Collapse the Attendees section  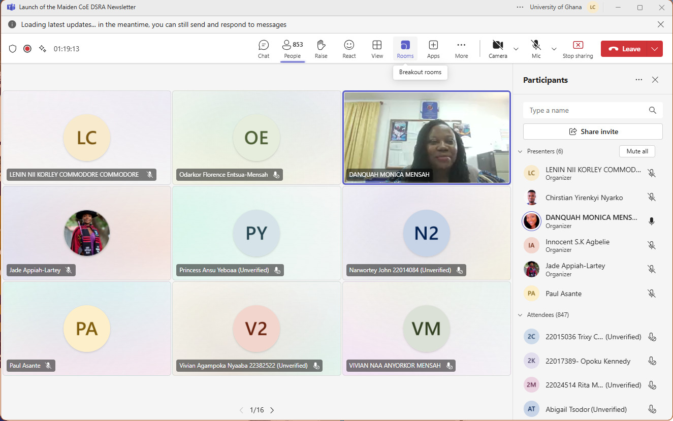click(x=520, y=315)
